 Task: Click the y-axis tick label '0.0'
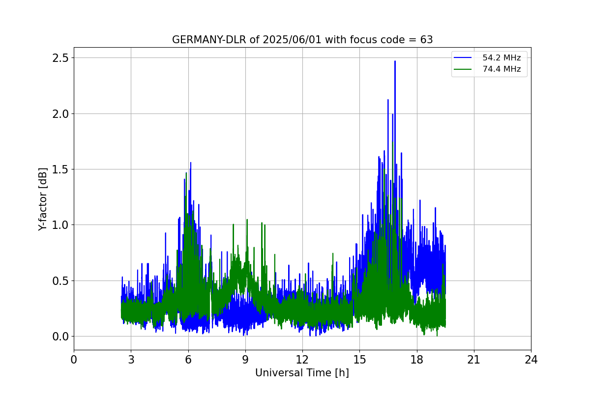tap(59, 337)
